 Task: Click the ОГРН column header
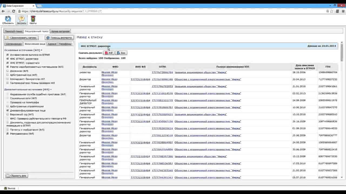pos(162,67)
